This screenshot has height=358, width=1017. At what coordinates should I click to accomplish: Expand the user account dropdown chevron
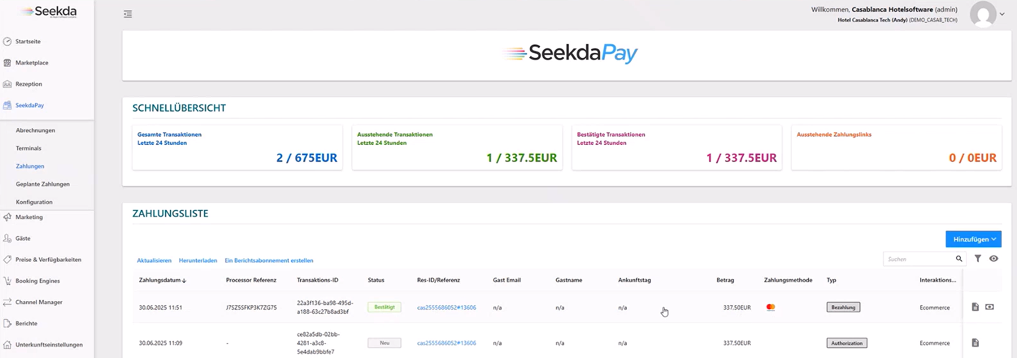(x=1002, y=14)
